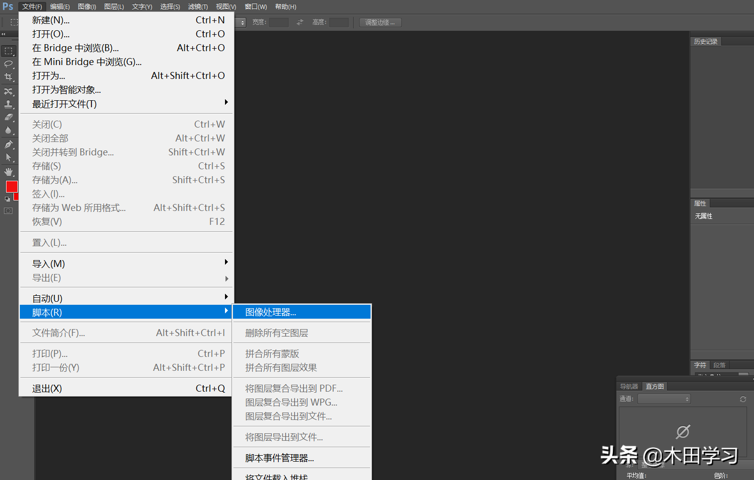Image resolution: width=754 pixels, height=480 pixels.
Task: Select the Eraser tool
Action: (x=8, y=117)
